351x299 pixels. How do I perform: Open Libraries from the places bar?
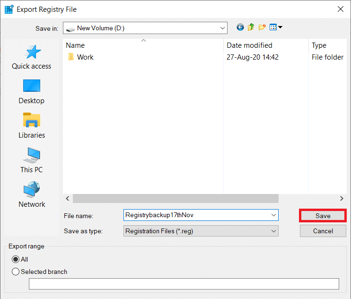(x=32, y=126)
